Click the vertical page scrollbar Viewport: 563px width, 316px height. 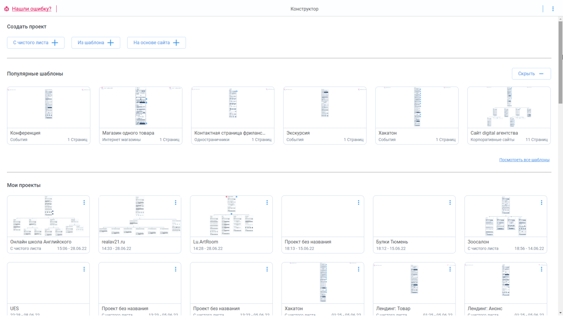560,63
